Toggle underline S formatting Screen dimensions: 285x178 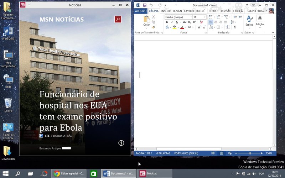click(x=177, y=22)
